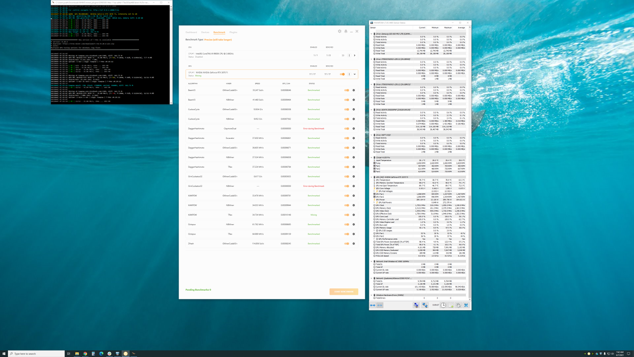Viewport: 634px width, 357px height.
Task: Click the Windows Start button
Action: tap(3, 354)
